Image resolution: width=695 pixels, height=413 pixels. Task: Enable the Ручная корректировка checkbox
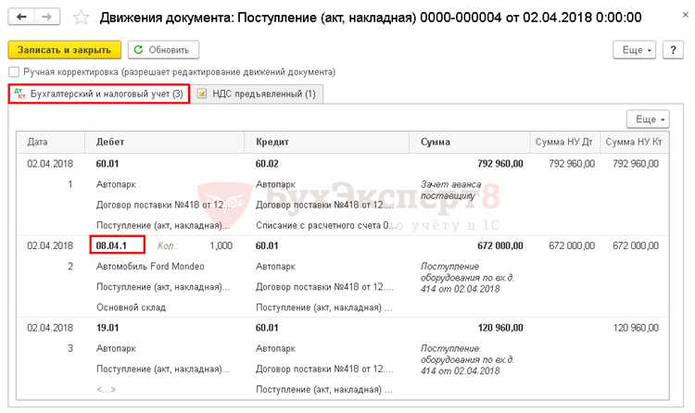(x=14, y=72)
